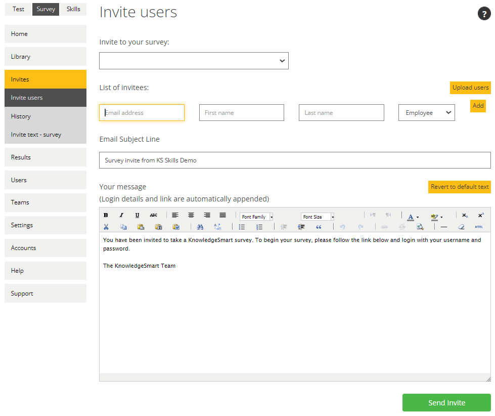Switch to the Skills tab
Viewport: 495px width, 416px height.
[73, 9]
